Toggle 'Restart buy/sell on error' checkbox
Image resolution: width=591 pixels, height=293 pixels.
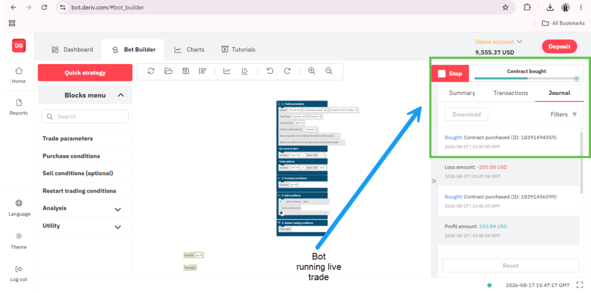[338, 136]
